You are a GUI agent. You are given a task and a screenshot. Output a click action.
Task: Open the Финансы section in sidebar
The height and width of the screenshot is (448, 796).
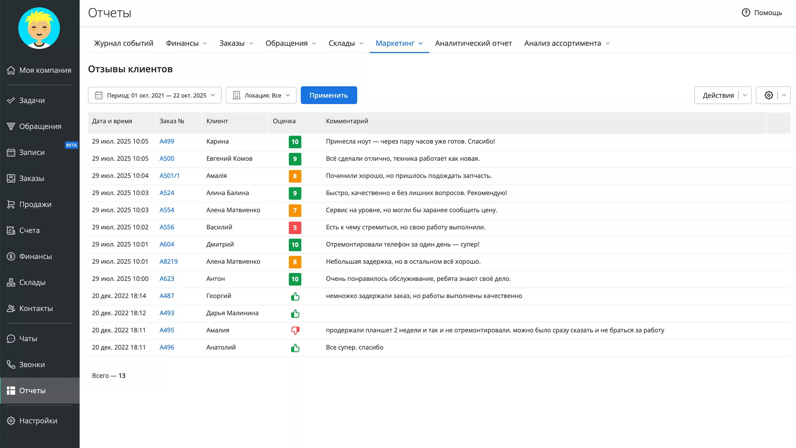coord(36,256)
